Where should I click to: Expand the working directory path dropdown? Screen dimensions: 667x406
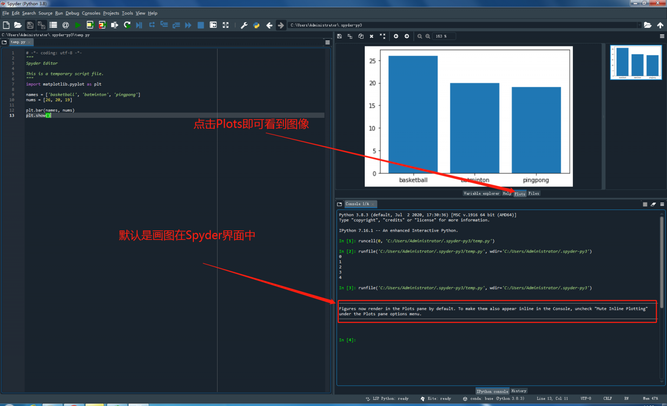pos(639,25)
